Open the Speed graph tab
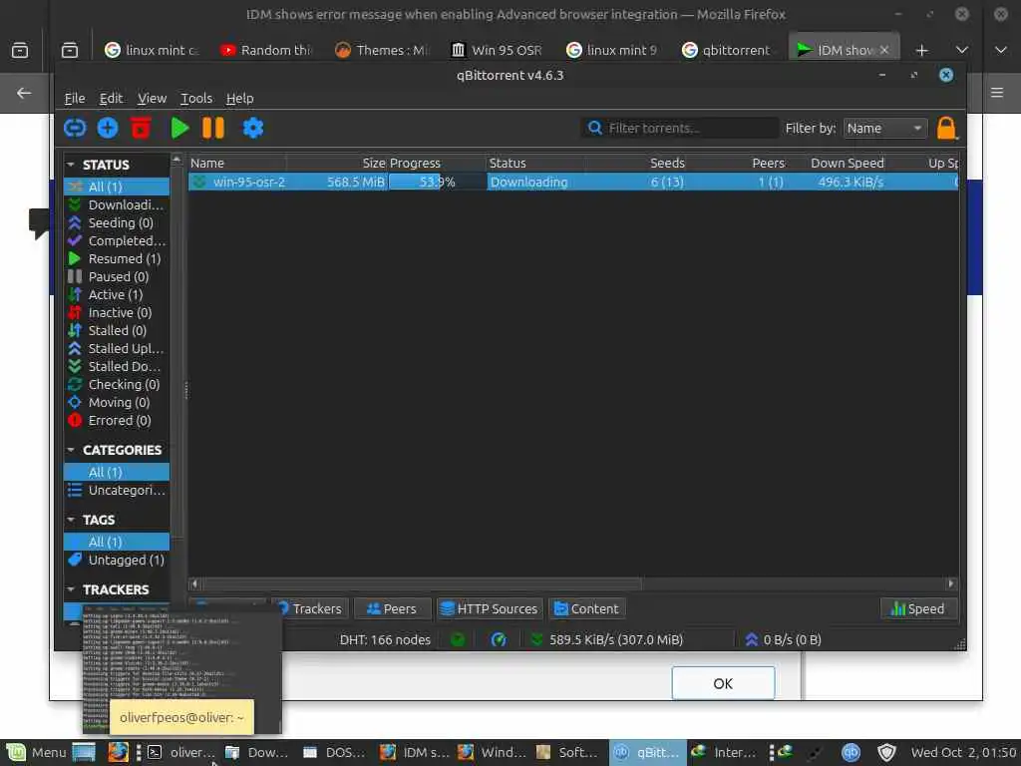This screenshot has height=766, width=1021. click(918, 608)
